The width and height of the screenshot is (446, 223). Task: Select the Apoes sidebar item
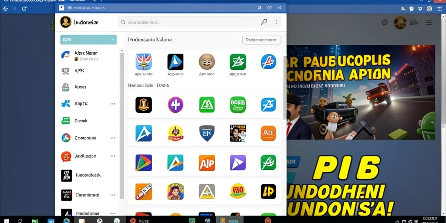pos(88,87)
